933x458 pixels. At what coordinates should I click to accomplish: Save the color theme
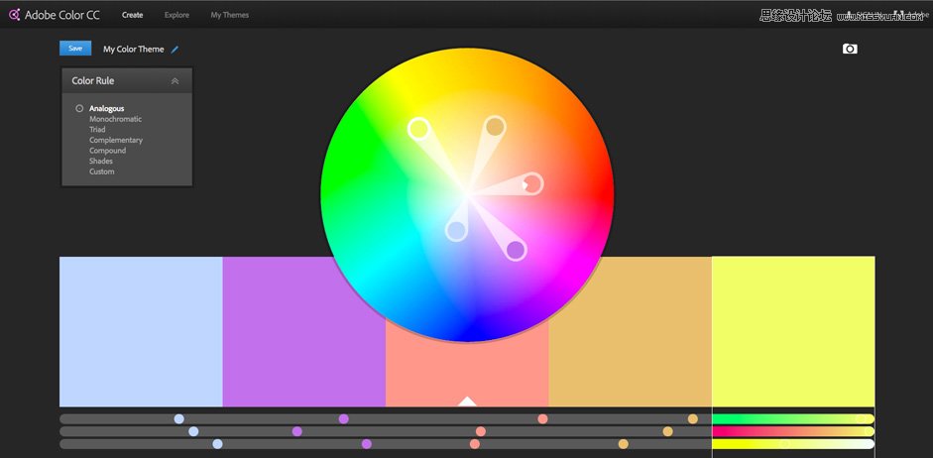coord(75,49)
